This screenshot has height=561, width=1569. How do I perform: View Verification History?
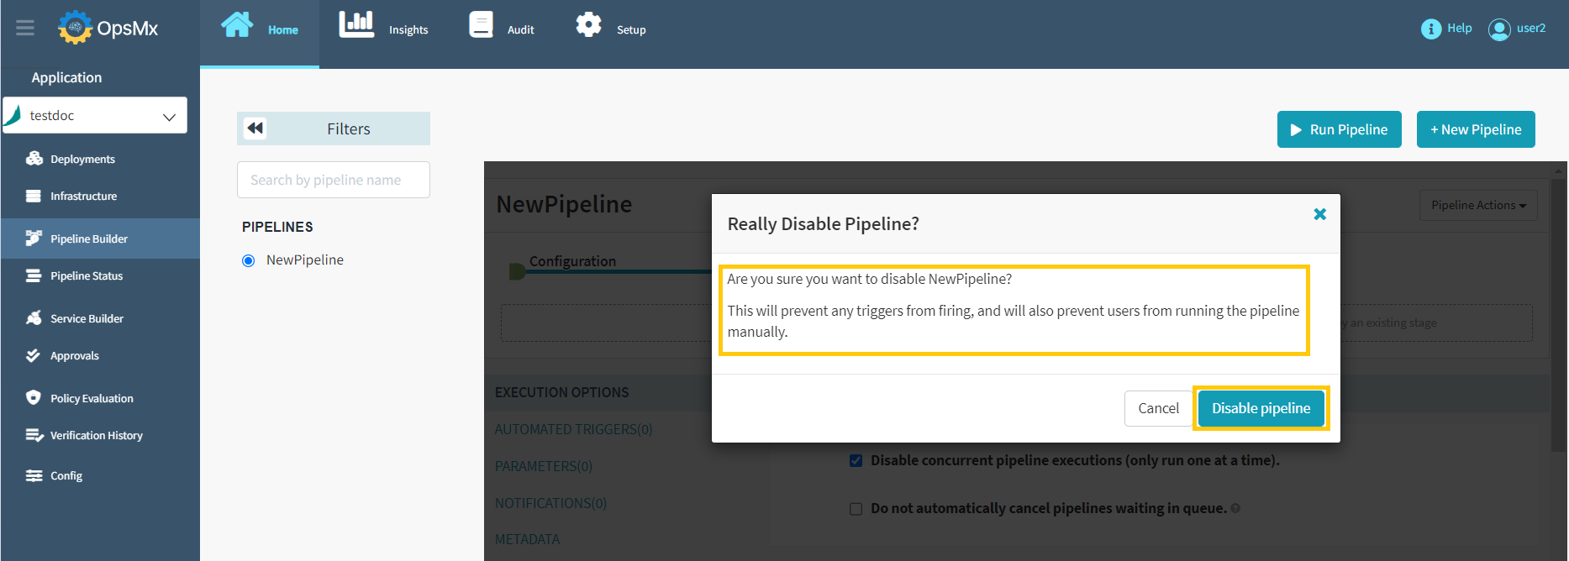(95, 435)
